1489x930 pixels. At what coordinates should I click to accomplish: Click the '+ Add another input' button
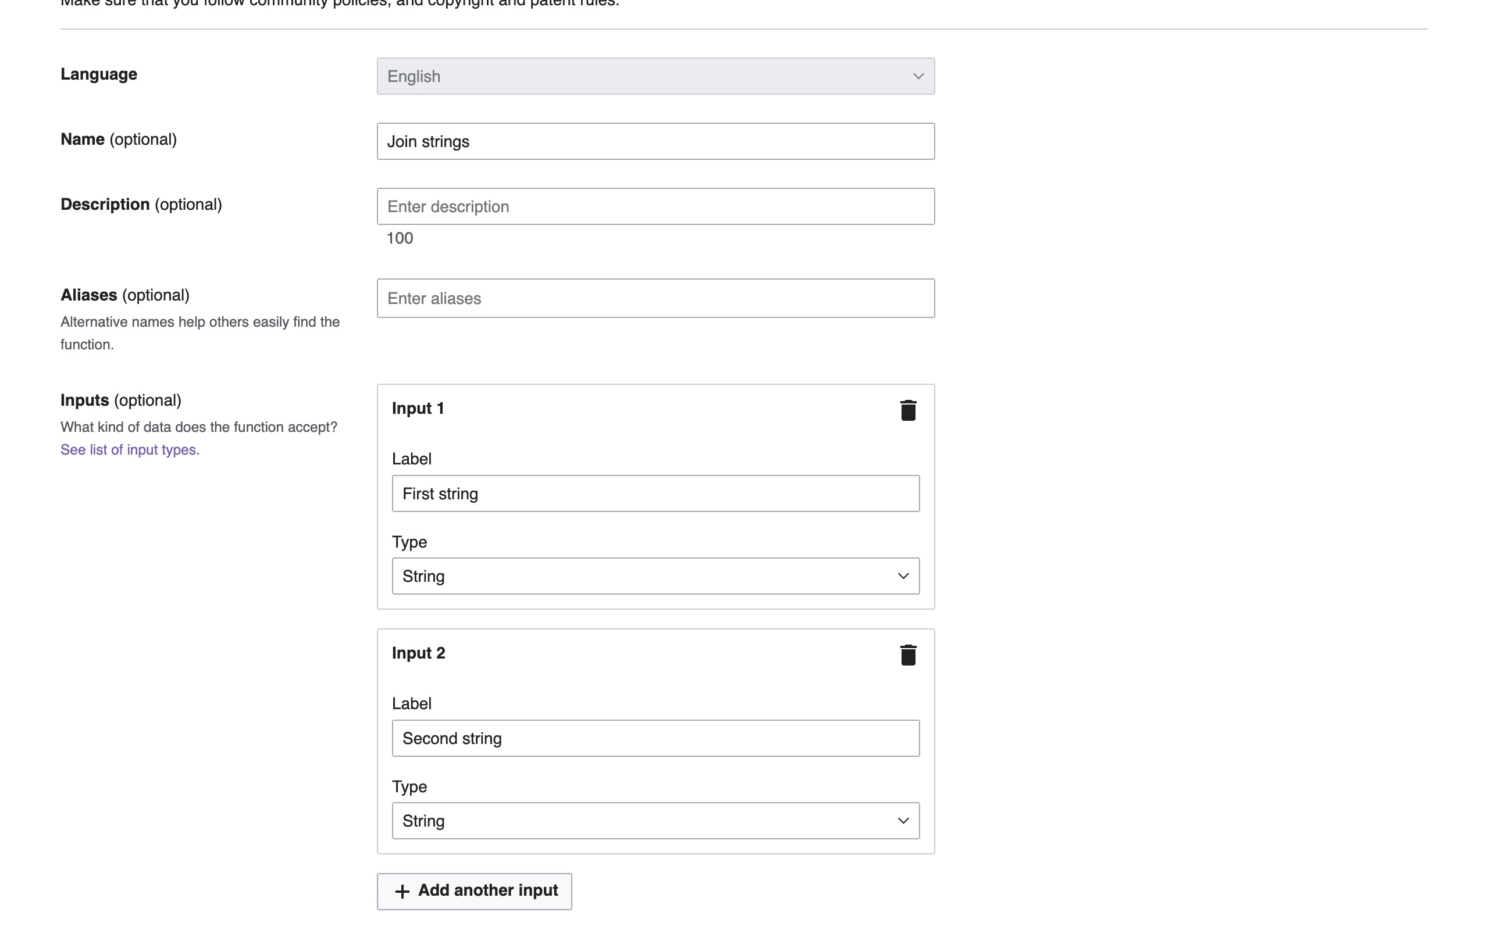click(476, 890)
